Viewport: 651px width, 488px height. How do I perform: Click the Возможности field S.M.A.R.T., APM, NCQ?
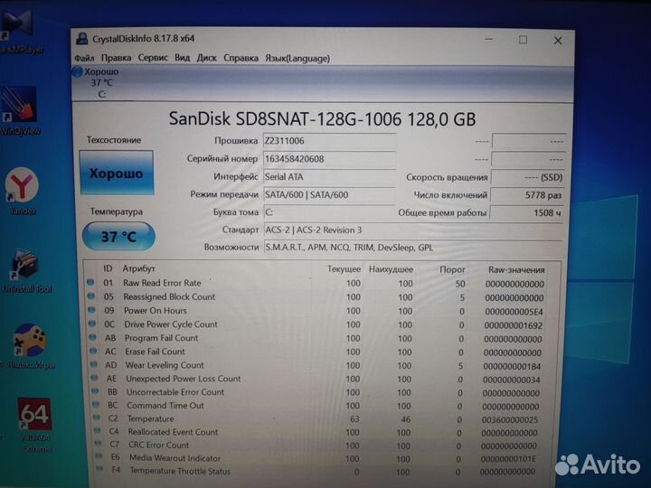413,248
